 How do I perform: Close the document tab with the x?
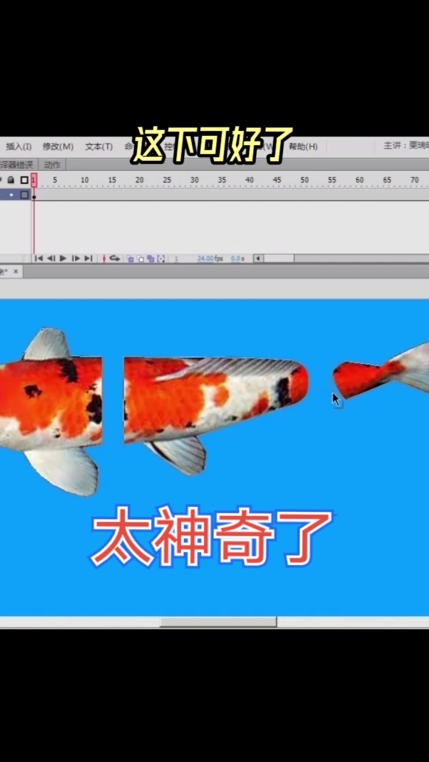pos(16,271)
